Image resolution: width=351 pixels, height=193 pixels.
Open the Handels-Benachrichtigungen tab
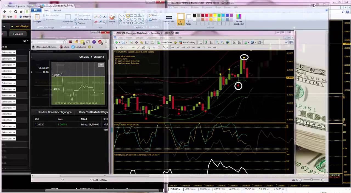click(x=55, y=112)
